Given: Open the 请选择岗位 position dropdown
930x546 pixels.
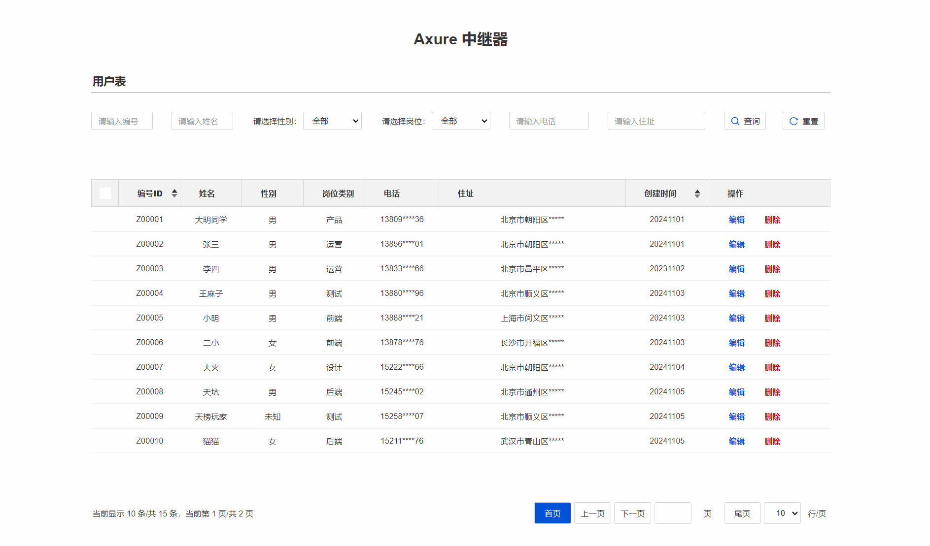Looking at the screenshot, I should coord(461,121).
